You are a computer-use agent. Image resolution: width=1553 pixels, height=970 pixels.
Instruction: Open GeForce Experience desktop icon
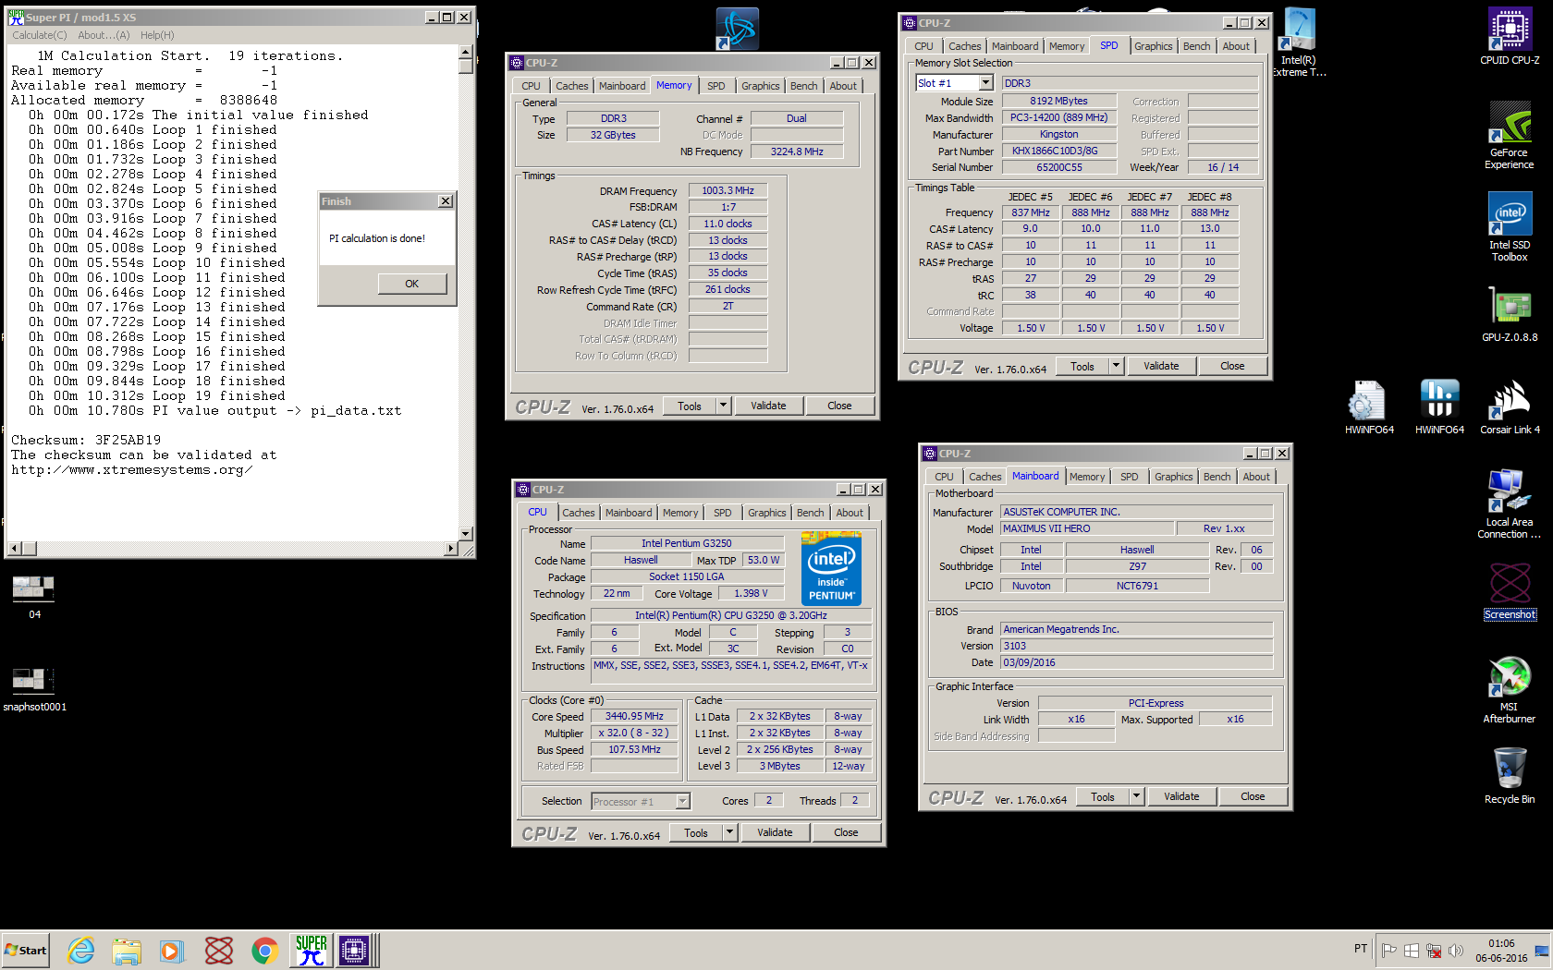click(x=1510, y=135)
